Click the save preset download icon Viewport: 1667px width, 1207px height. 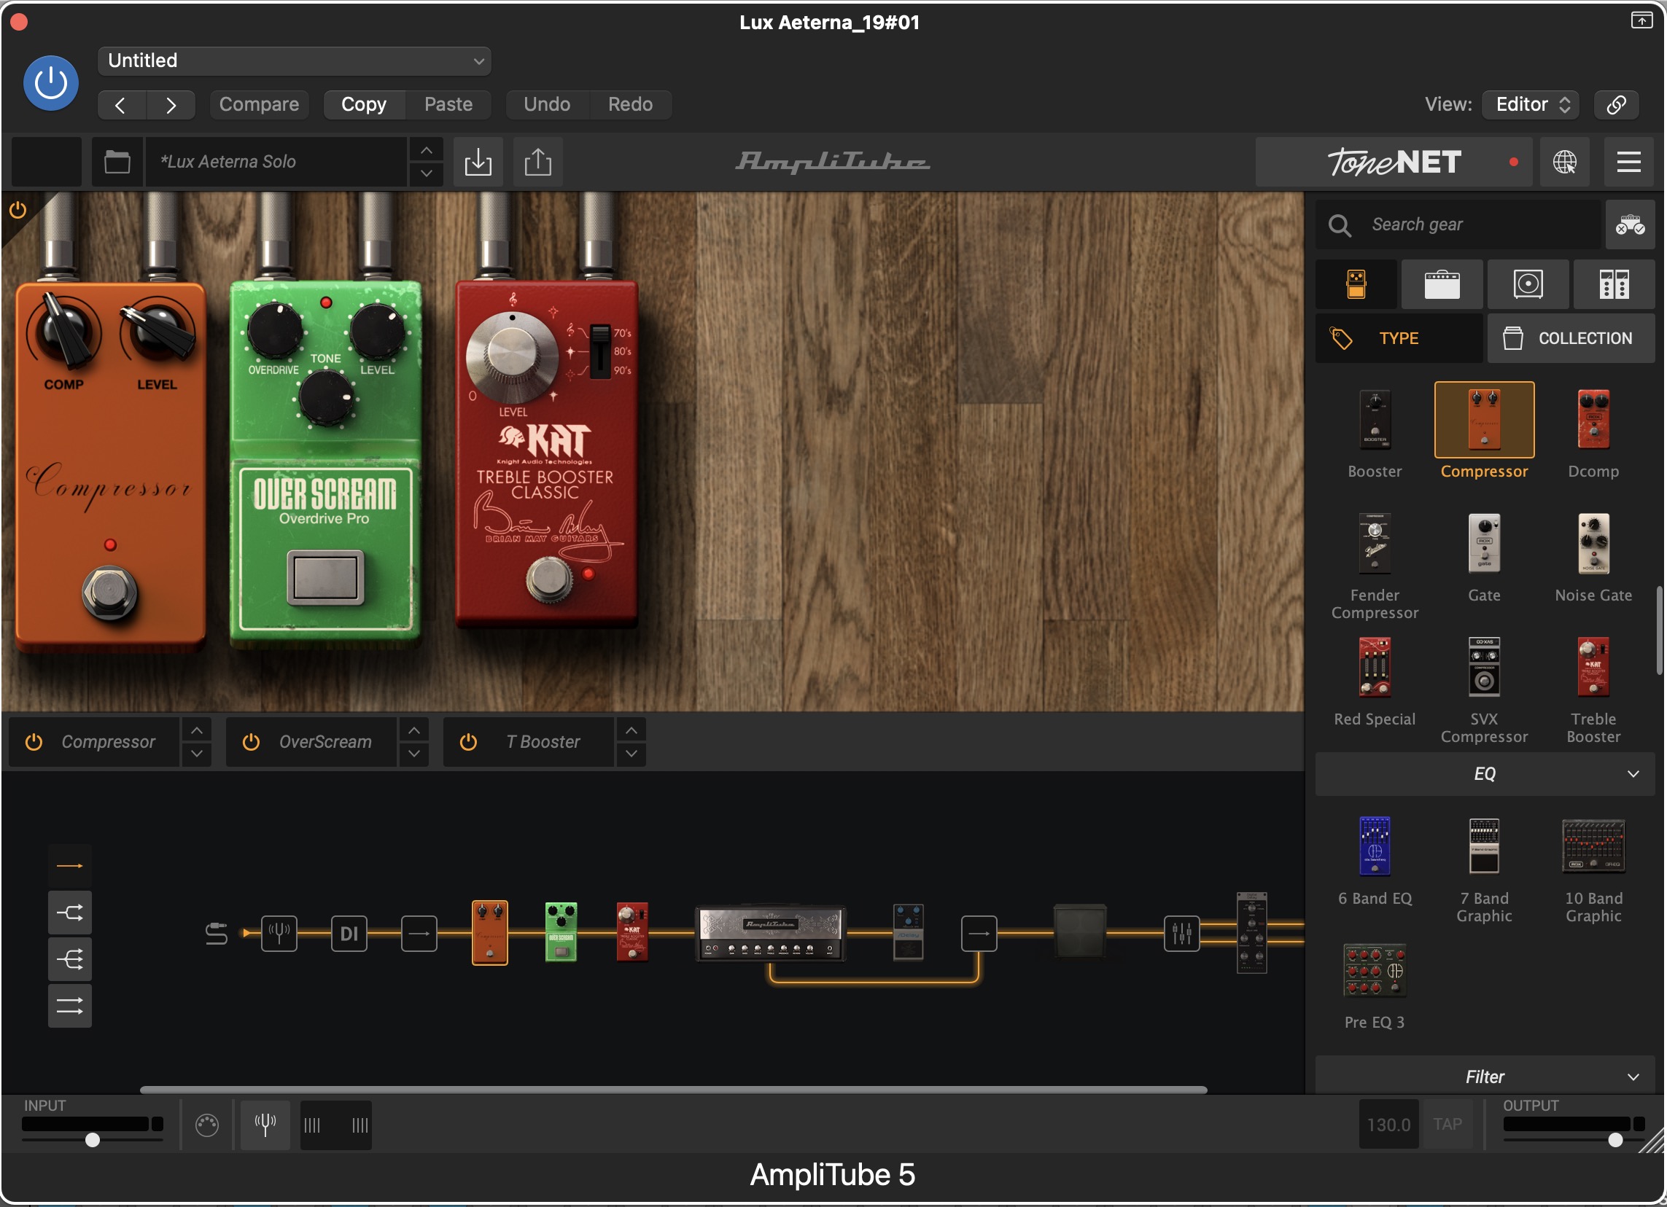click(478, 162)
